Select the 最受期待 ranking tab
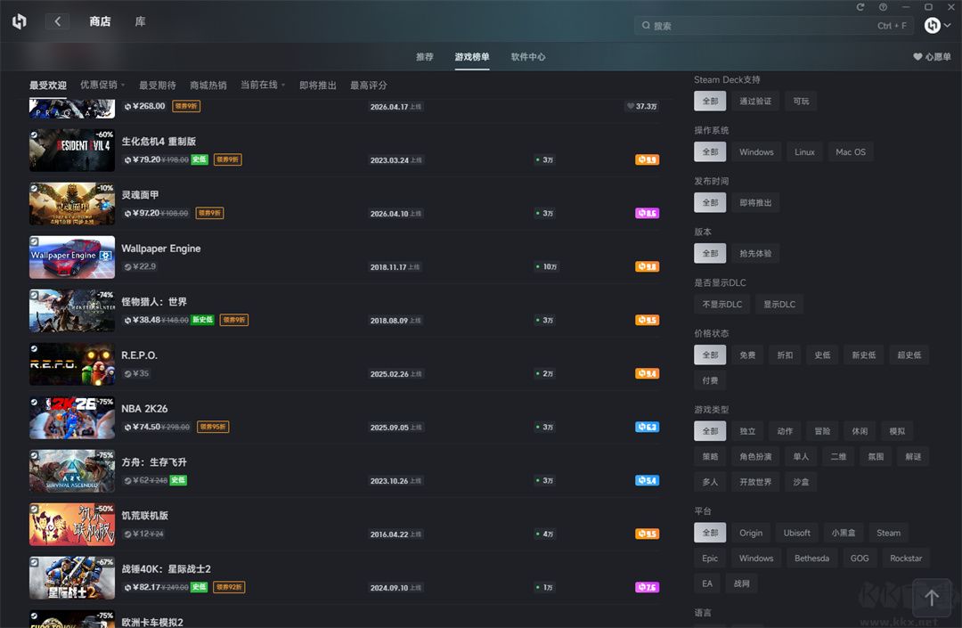962x628 pixels. [157, 86]
